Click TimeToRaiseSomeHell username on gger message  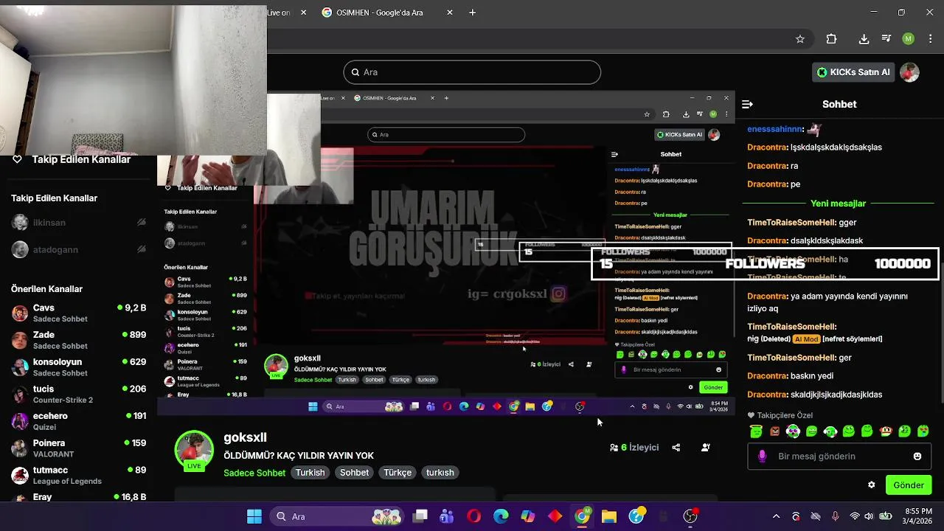791,223
